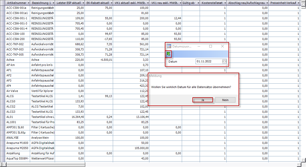306x167 pixels.
Task: Maximize the Datumszuordnung window
Action: coord(211,46)
